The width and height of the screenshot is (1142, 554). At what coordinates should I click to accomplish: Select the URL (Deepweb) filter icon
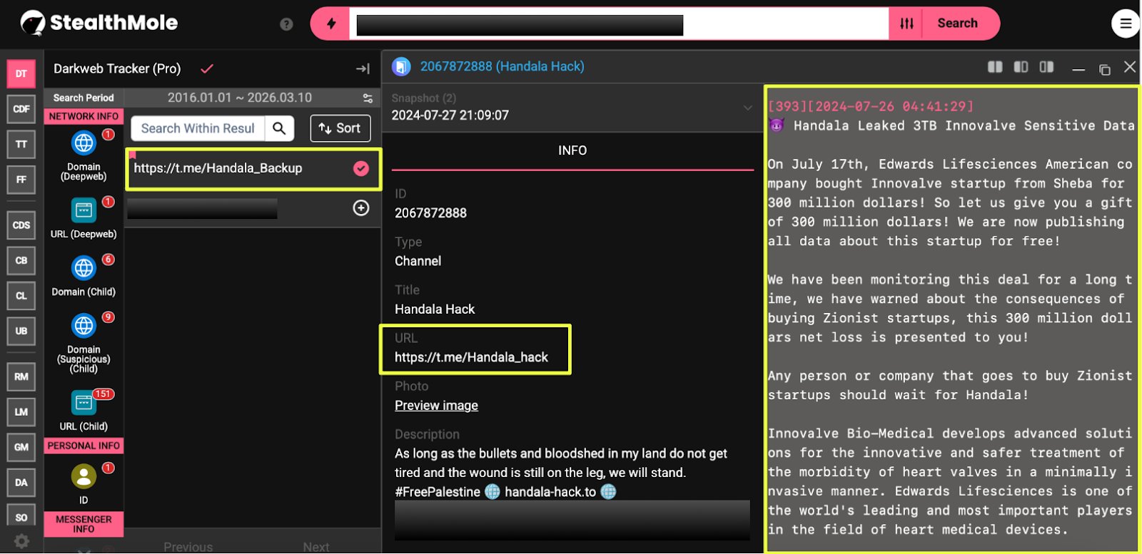coord(84,211)
